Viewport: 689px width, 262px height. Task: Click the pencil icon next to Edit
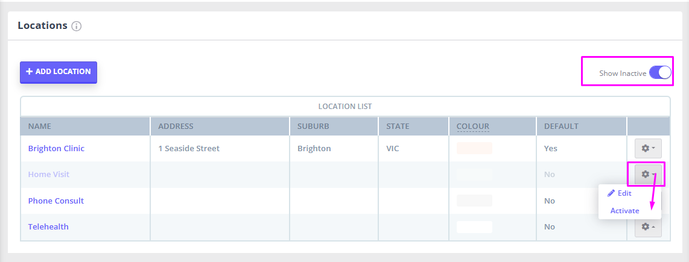click(611, 193)
